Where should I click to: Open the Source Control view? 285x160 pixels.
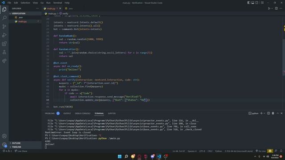pos(4,27)
